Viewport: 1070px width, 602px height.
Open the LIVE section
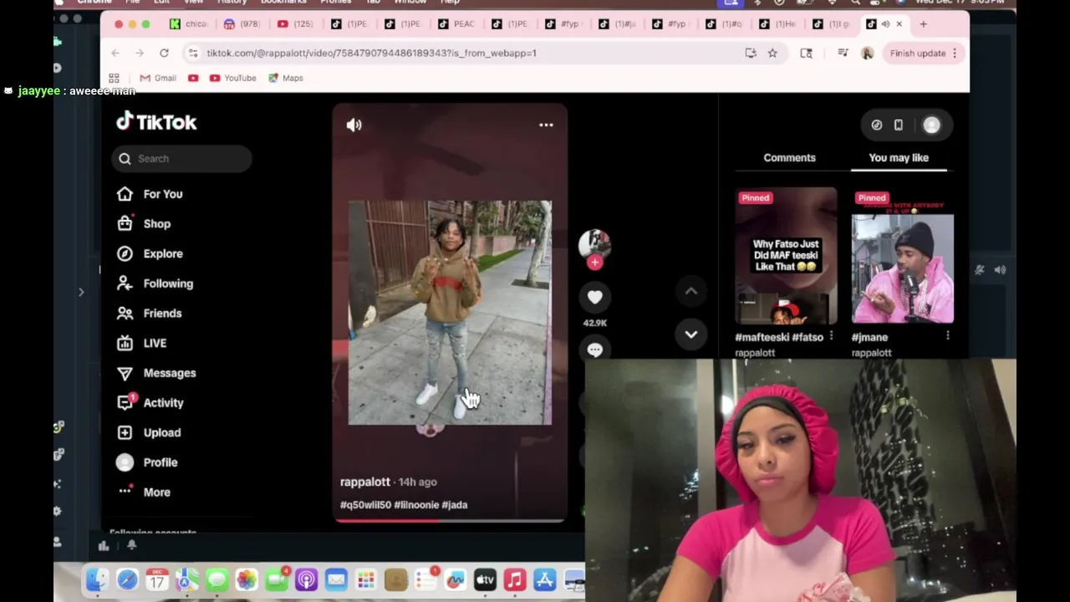pyautogui.click(x=142, y=343)
